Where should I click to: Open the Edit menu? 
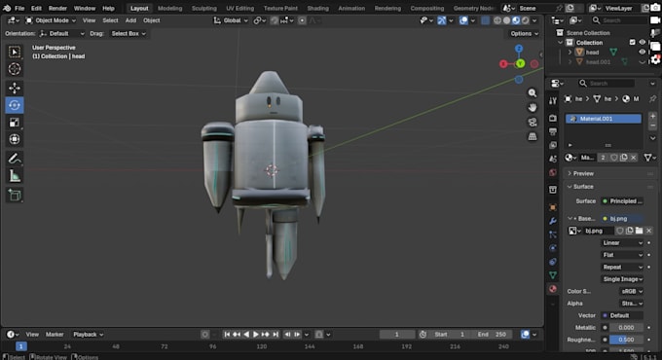click(x=36, y=8)
